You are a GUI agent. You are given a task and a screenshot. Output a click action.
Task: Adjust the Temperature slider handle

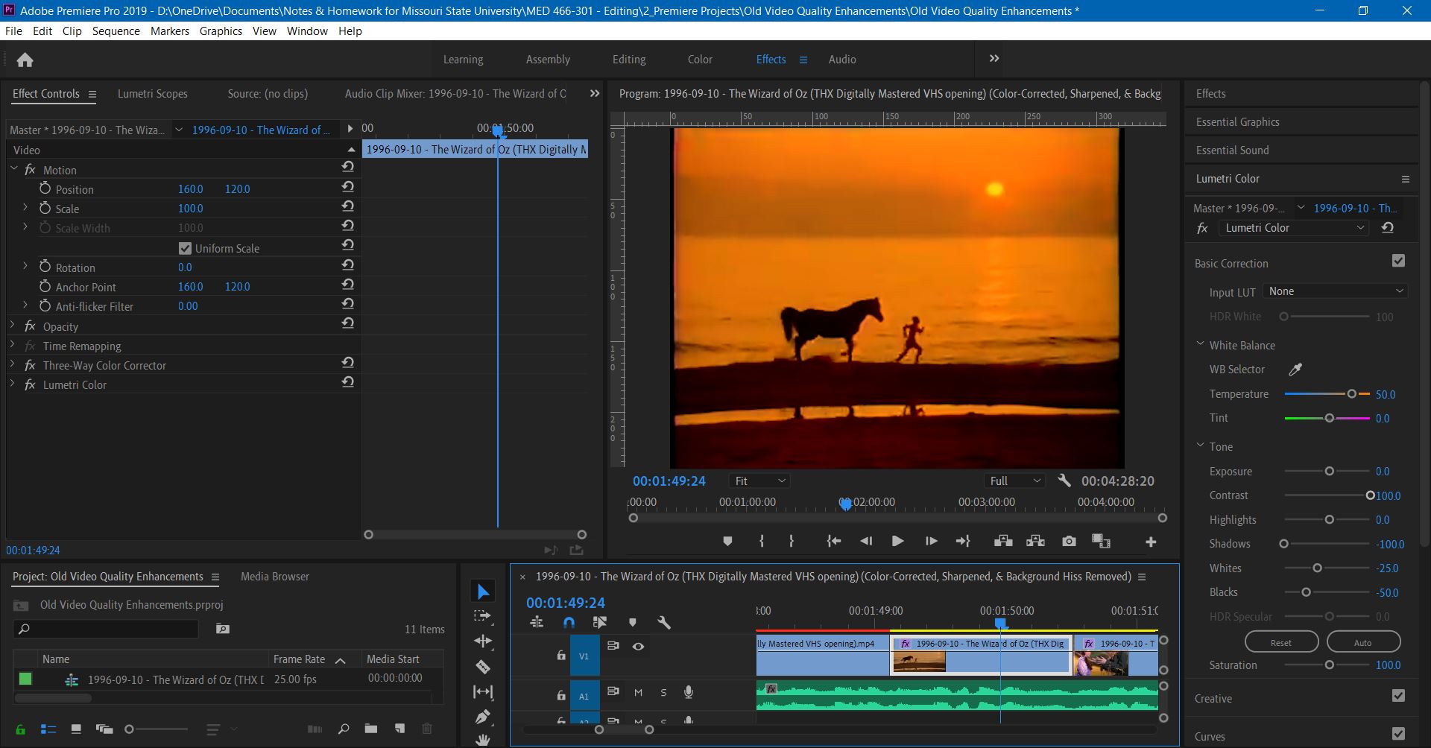click(x=1351, y=393)
